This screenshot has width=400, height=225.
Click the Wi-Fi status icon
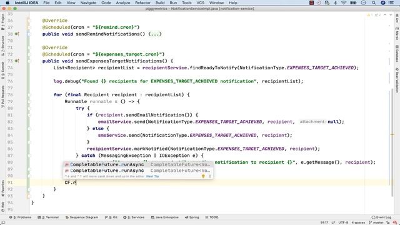[344, 2]
